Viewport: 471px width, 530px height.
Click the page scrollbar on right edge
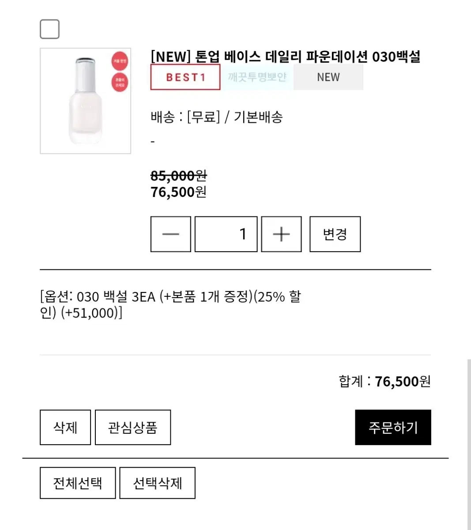[469, 444]
